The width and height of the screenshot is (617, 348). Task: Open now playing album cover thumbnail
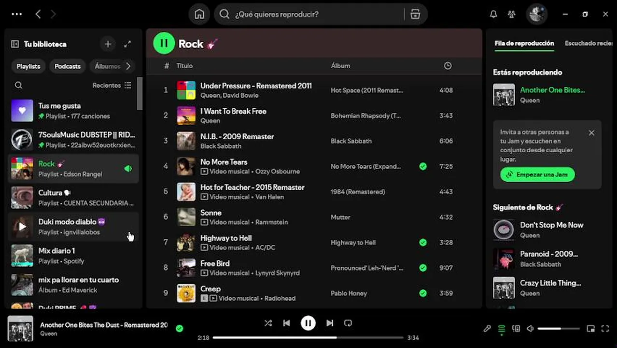coord(21,329)
